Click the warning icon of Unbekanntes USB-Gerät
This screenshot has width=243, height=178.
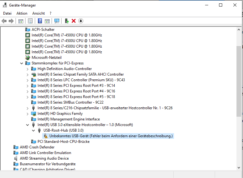(46, 136)
